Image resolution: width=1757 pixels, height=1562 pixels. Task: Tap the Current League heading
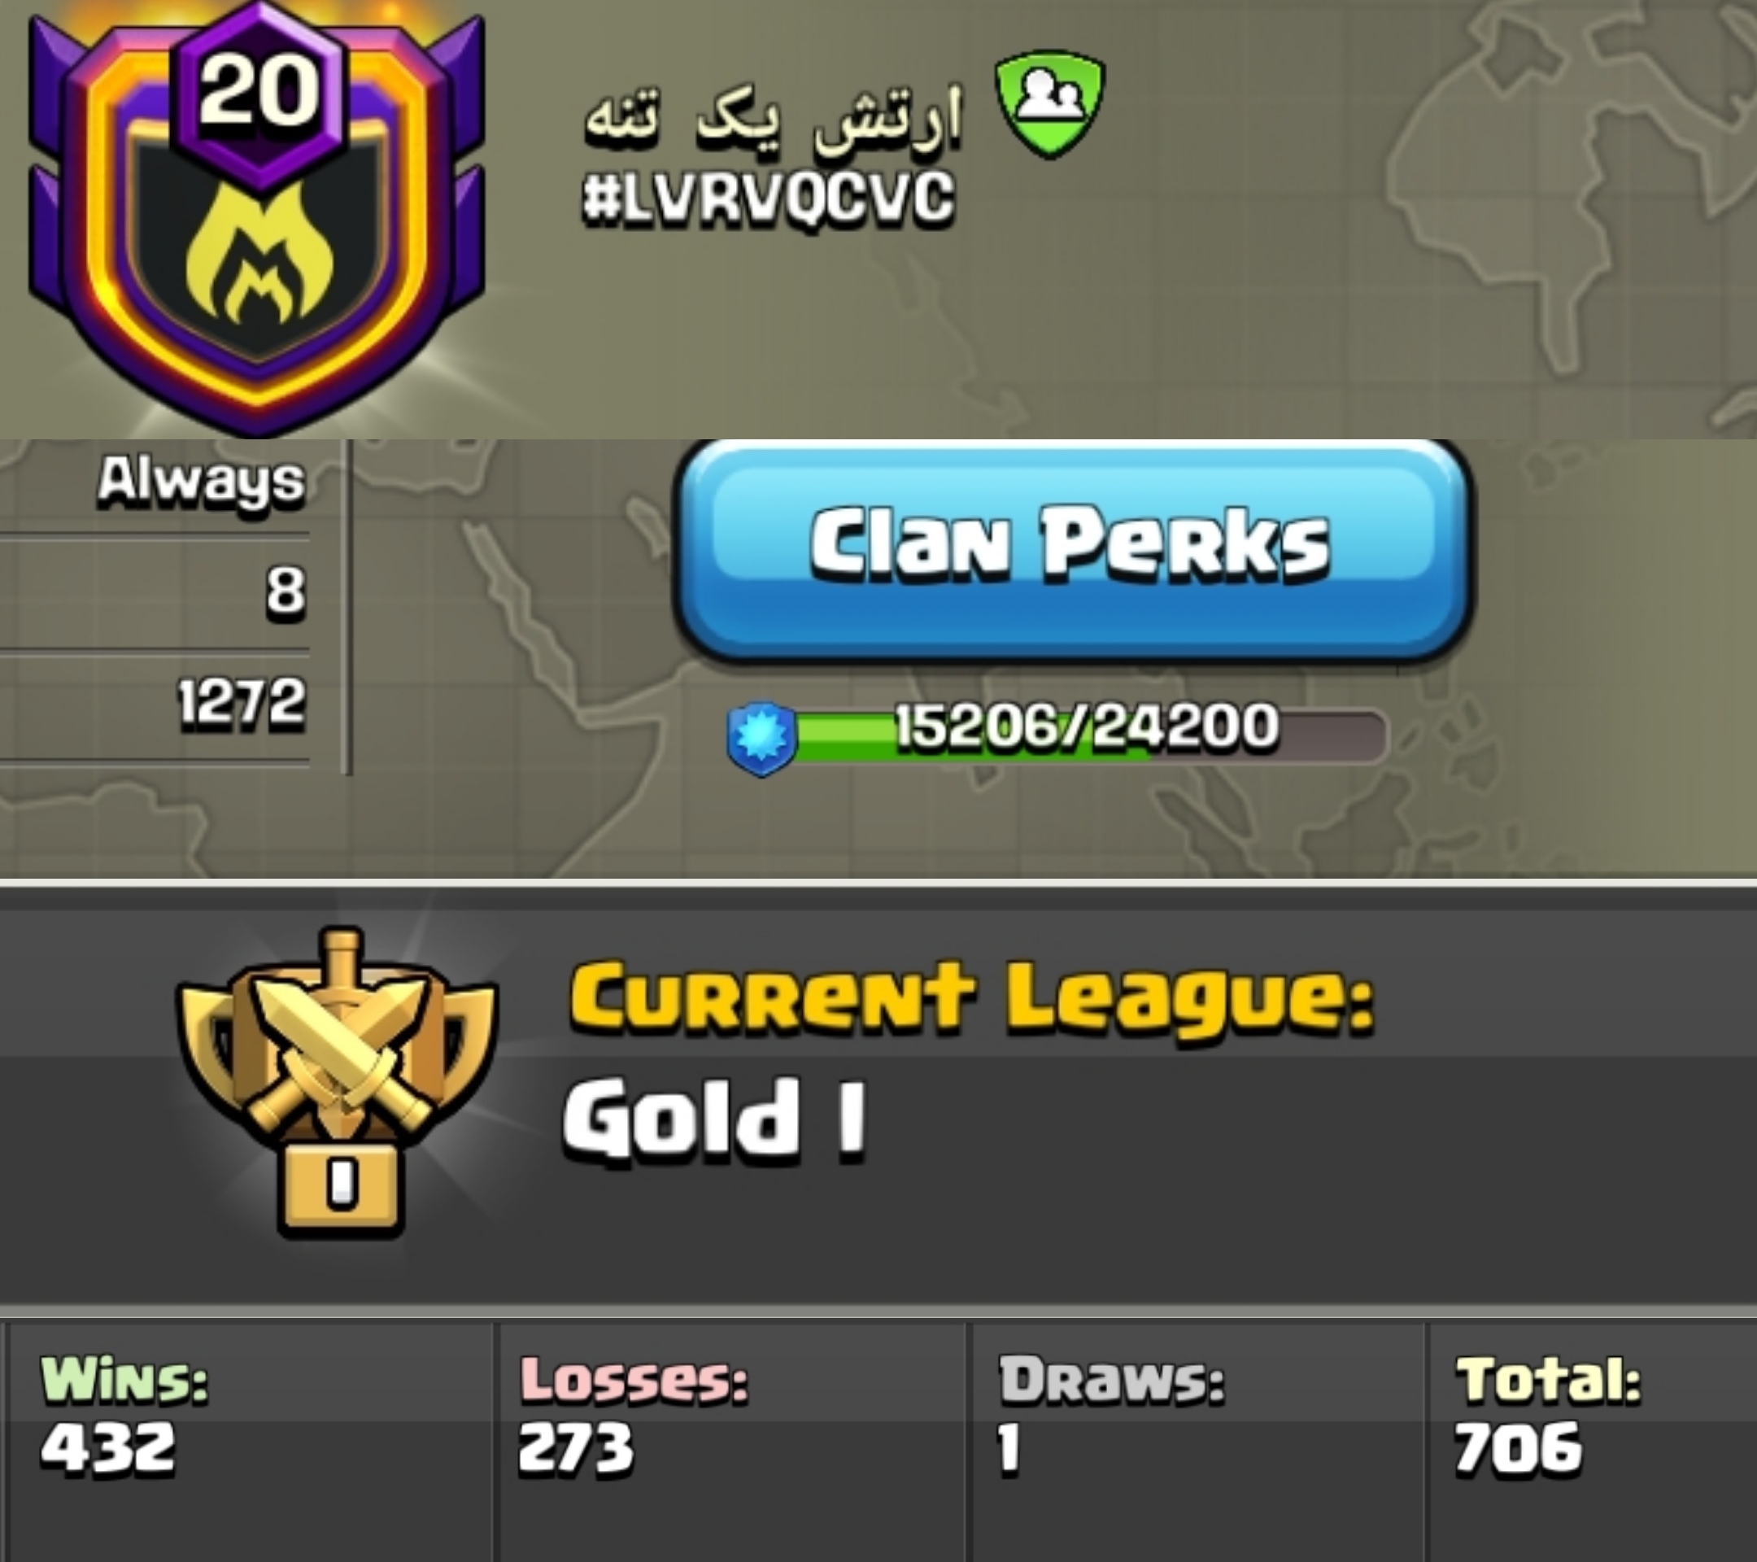point(971,997)
